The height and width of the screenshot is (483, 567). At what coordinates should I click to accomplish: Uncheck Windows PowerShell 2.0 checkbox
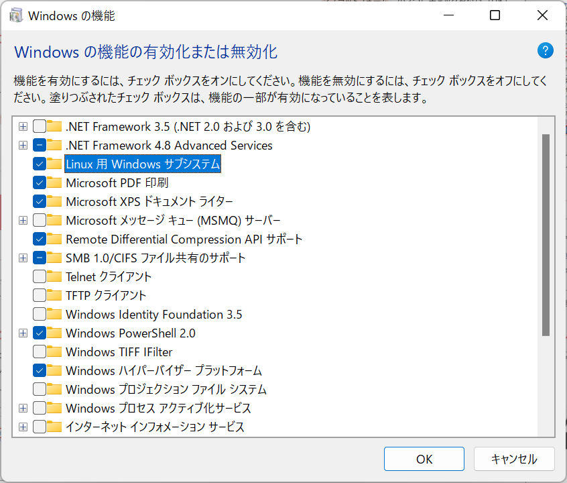pyautogui.click(x=39, y=333)
